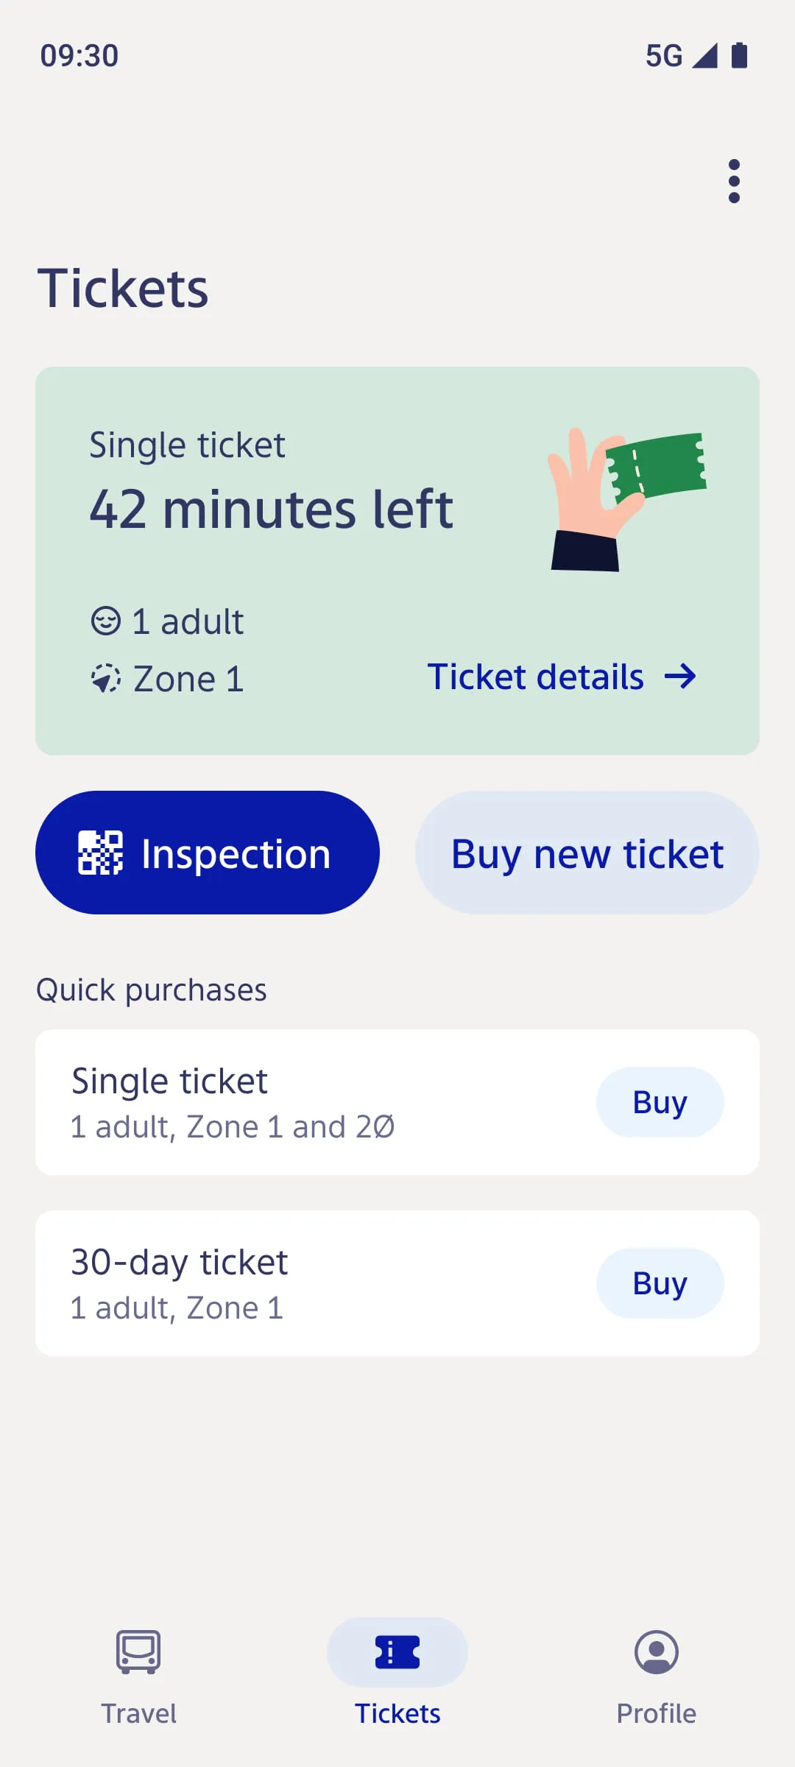The height and width of the screenshot is (1767, 795).
Task: Tap the 30-day ticket row title
Action: [179, 1262]
